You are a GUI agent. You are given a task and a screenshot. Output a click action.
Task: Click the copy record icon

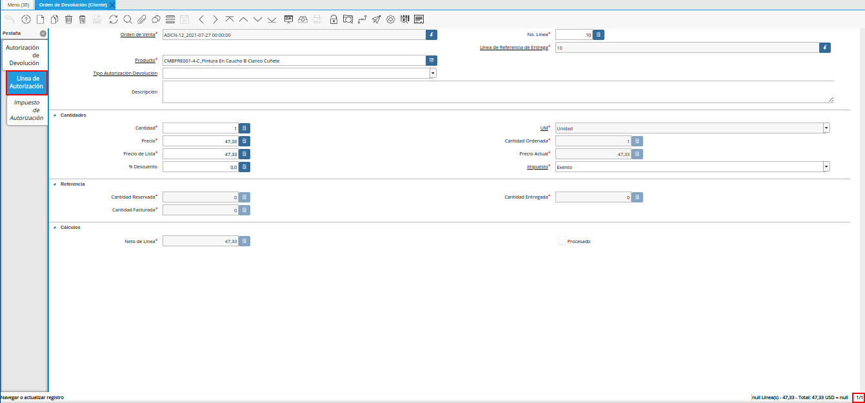pos(54,19)
